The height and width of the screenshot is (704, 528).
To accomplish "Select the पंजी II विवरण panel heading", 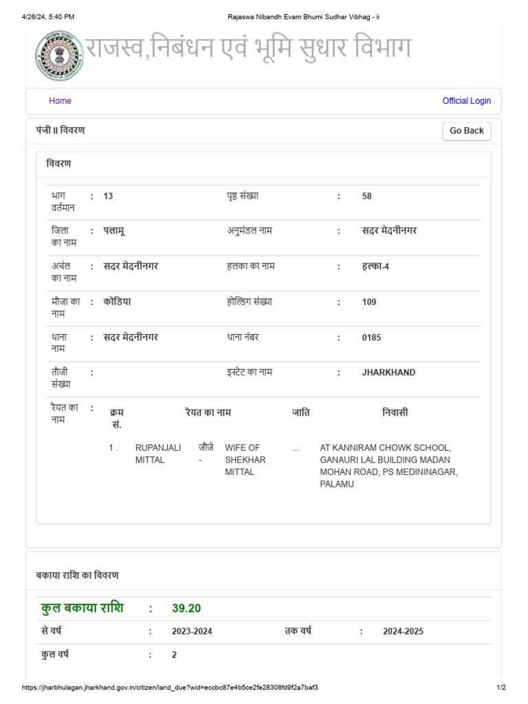I will [x=60, y=130].
